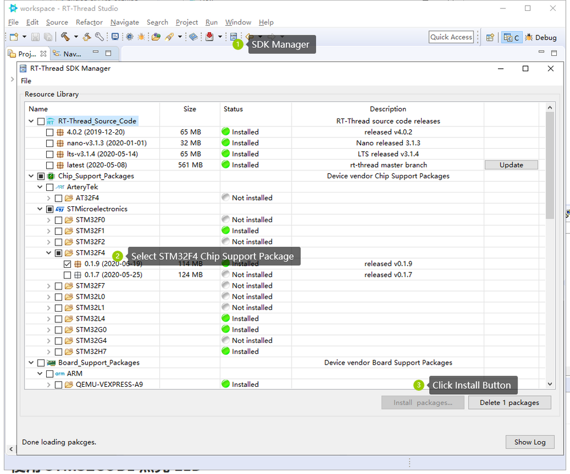
Task: Check the 4.0.2 (2019-12-20) checkbox
Action: pos(50,133)
